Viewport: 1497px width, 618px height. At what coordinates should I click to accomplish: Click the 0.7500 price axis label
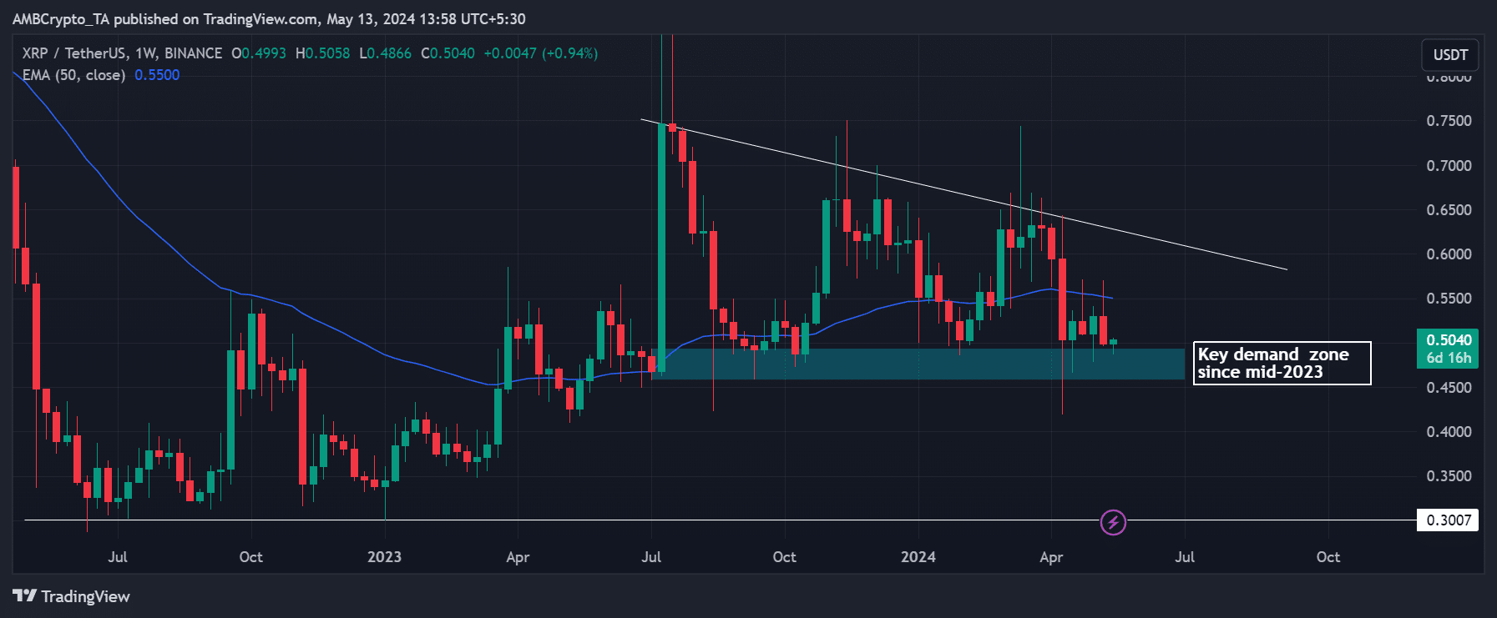point(1449,121)
